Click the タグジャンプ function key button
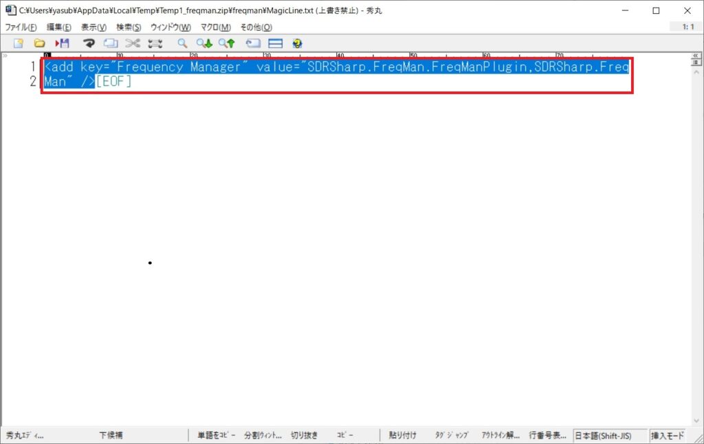704x444 pixels. [x=451, y=435]
